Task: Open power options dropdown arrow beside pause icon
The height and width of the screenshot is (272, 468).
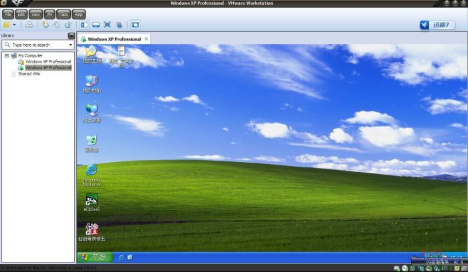Action: pos(14,25)
